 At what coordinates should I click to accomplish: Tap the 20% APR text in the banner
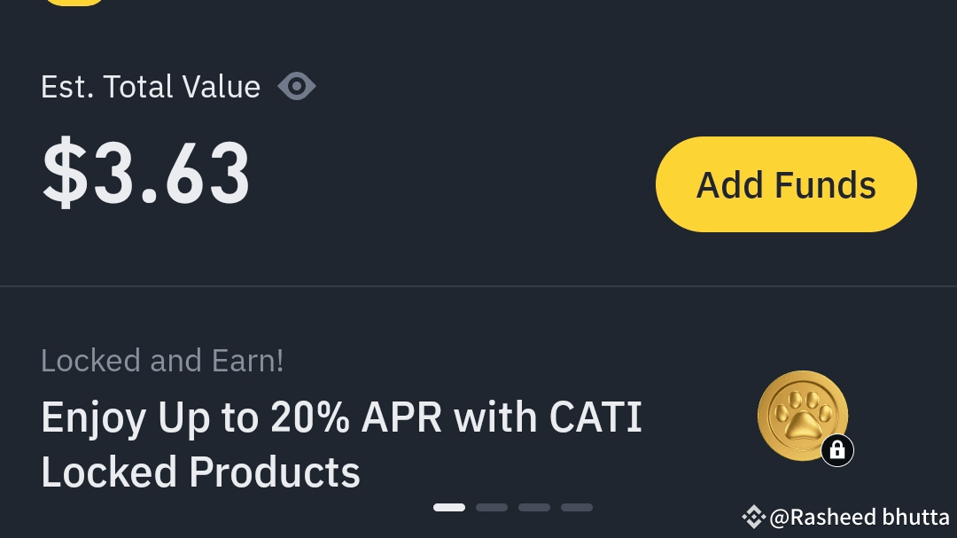click(354, 417)
